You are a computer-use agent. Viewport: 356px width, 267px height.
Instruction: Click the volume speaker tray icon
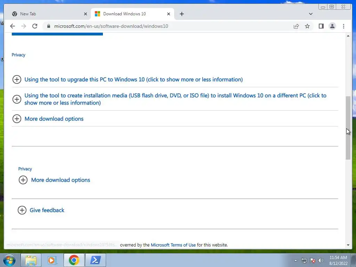321,260
